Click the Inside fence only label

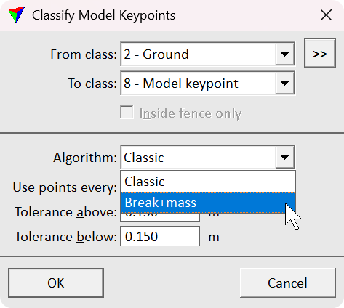click(x=191, y=113)
